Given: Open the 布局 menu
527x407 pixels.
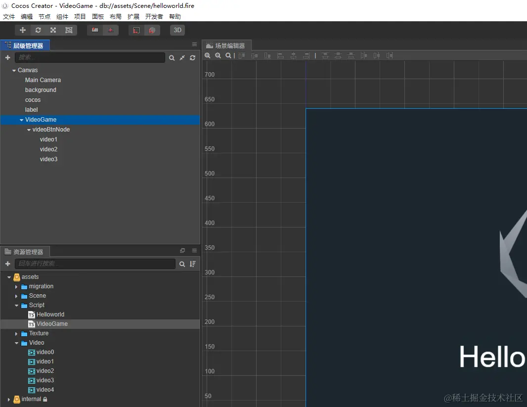Looking at the screenshot, I should pos(115,16).
